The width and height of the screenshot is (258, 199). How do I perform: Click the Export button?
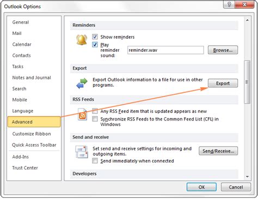223,83
